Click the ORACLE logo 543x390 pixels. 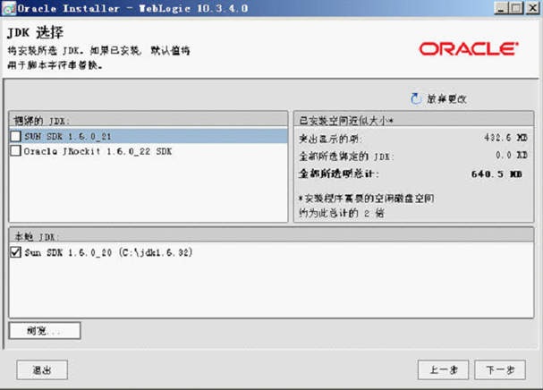pos(469,49)
